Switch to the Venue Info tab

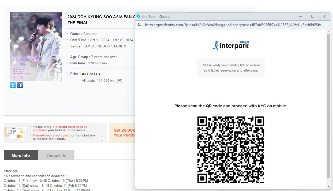(56, 155)
